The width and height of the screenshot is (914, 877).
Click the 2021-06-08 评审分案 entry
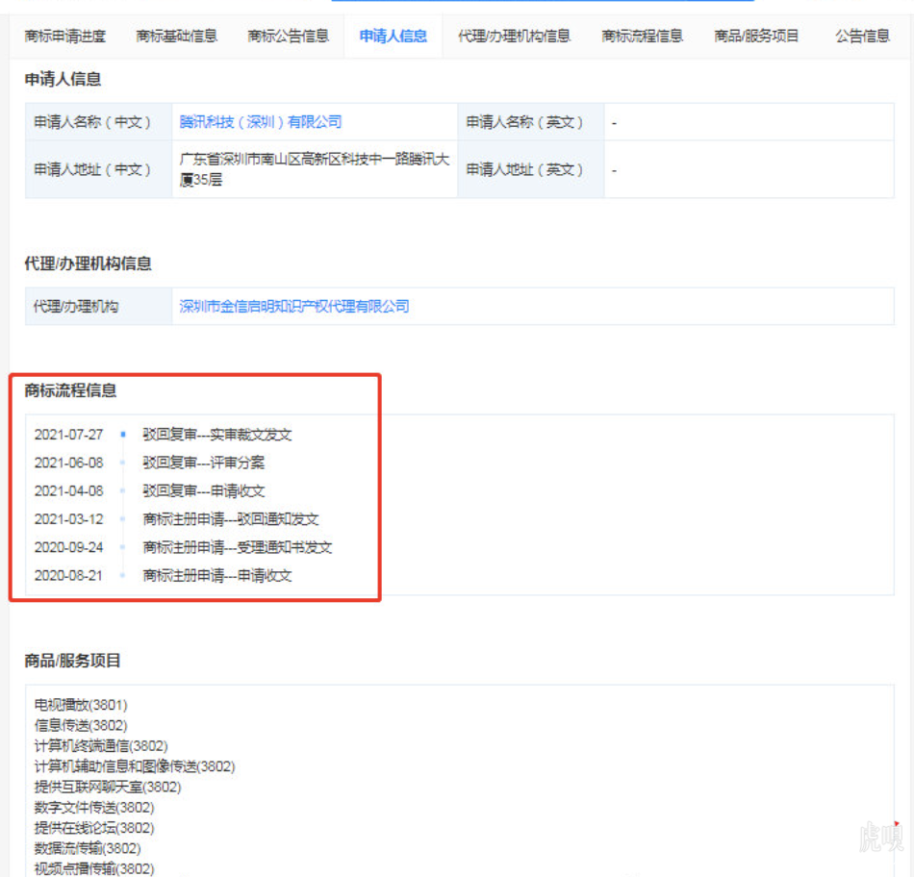[x=204, y=463]
